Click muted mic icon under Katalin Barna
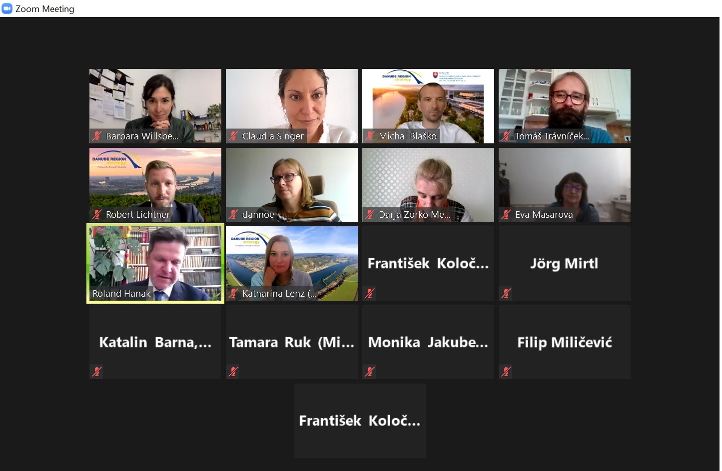The height and width of the screenshot is (471, 722). tap(97, 372)
